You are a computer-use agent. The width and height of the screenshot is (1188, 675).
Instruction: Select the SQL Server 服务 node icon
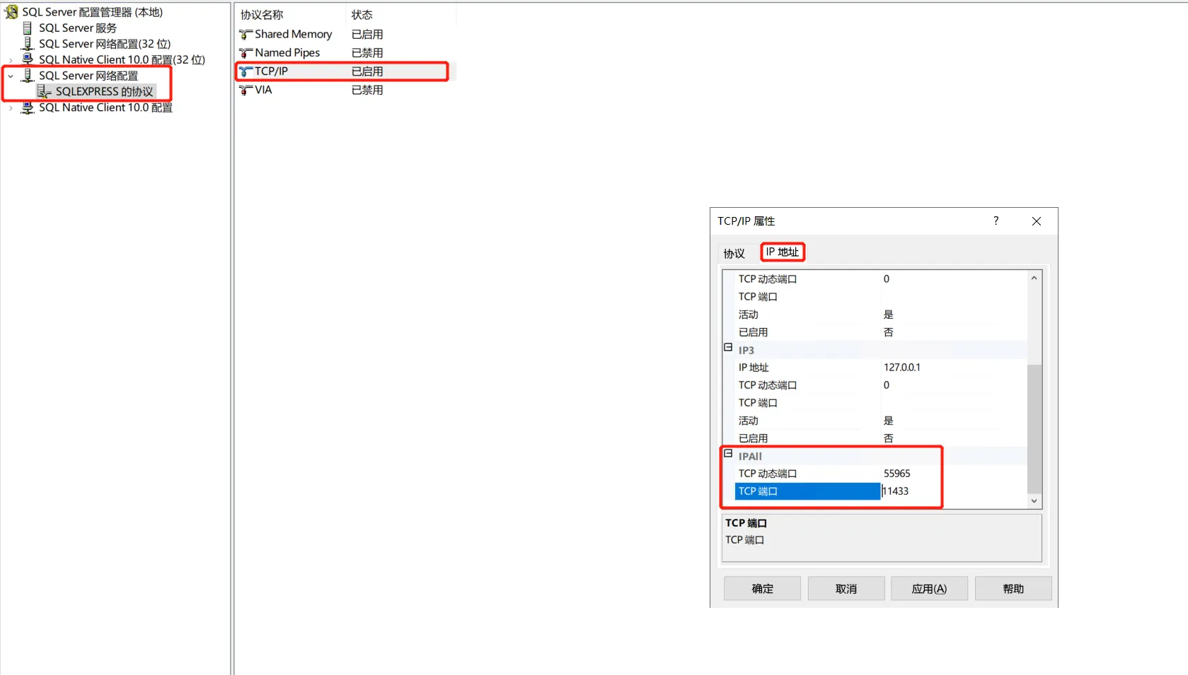click(x=28, y=28)
